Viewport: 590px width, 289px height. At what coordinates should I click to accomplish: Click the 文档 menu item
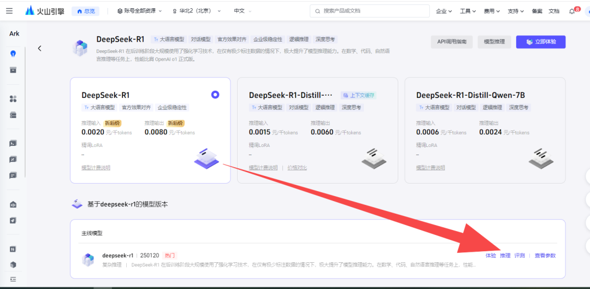click(554, 11)
